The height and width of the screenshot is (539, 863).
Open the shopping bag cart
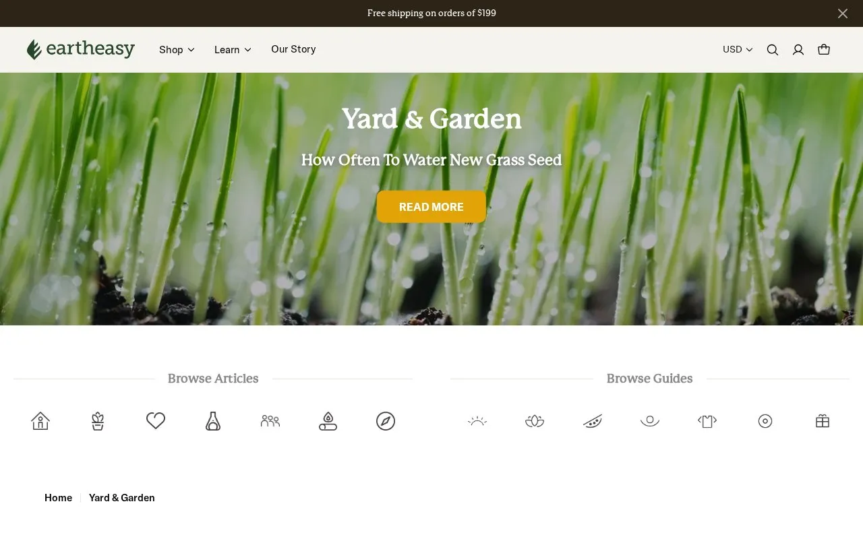824,49
